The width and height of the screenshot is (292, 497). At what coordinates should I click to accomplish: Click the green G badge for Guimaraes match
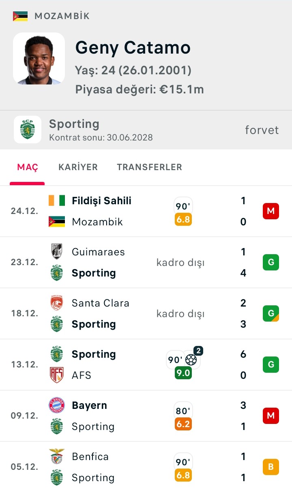(x=271, y=262)
